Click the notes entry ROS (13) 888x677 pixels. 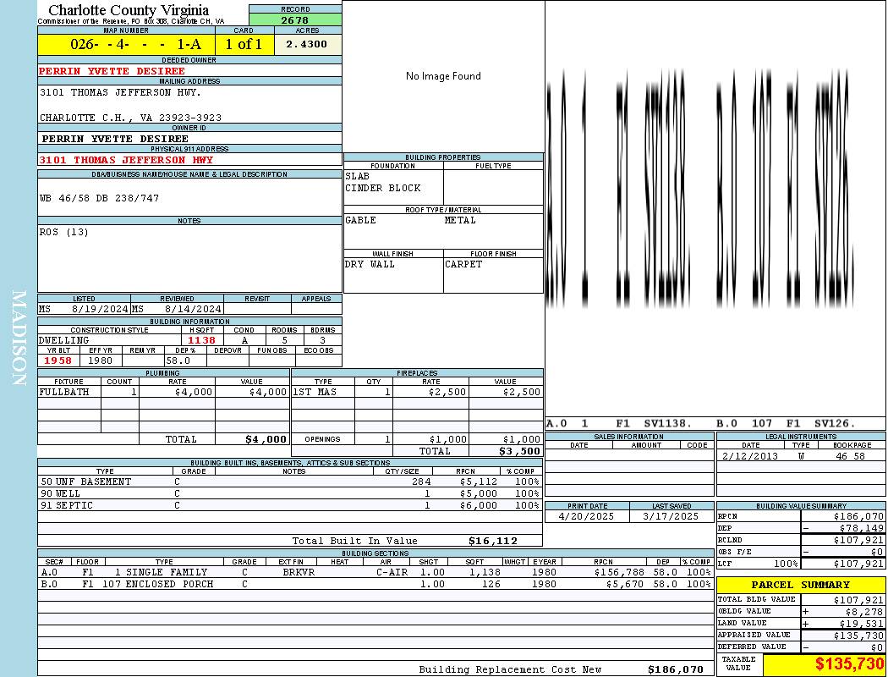64,232
